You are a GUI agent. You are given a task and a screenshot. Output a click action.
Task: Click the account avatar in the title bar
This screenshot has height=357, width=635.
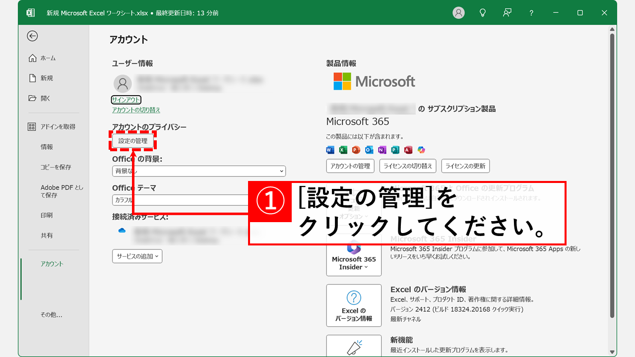tap(458, 12)
